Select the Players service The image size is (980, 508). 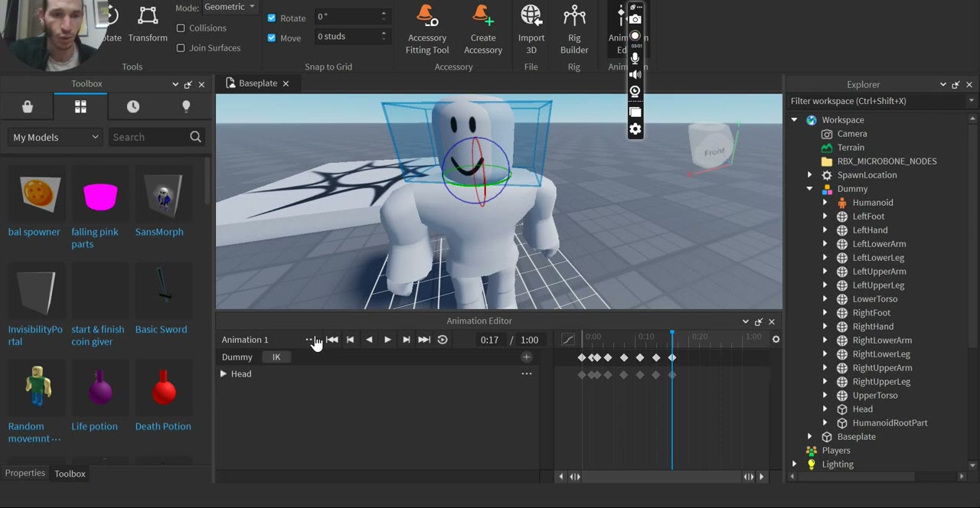pos(836,451)
